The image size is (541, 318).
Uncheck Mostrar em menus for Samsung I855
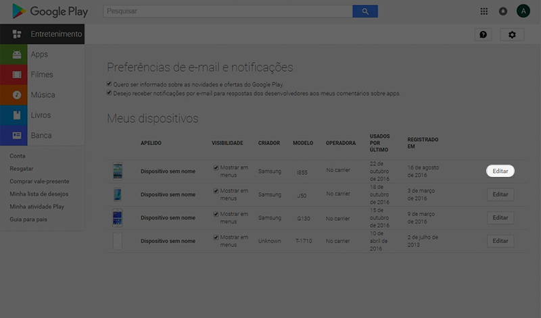(x=216, y=167)
